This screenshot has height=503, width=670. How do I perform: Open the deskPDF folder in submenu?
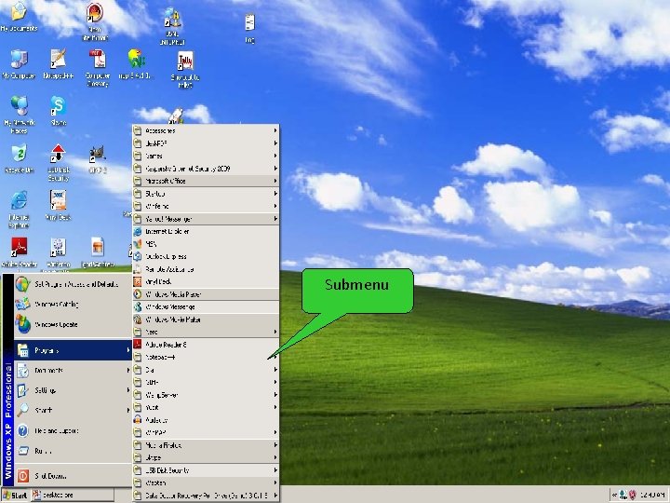[x=206, y=143]
